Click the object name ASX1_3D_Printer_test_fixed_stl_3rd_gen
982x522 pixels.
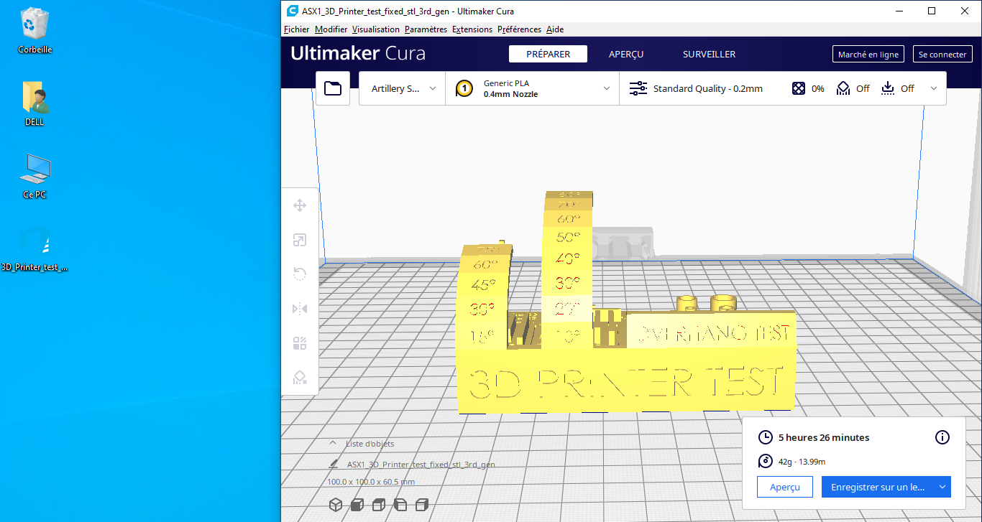point(421,465)
